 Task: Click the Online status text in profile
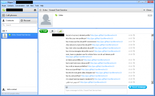[x=61, y=15]
